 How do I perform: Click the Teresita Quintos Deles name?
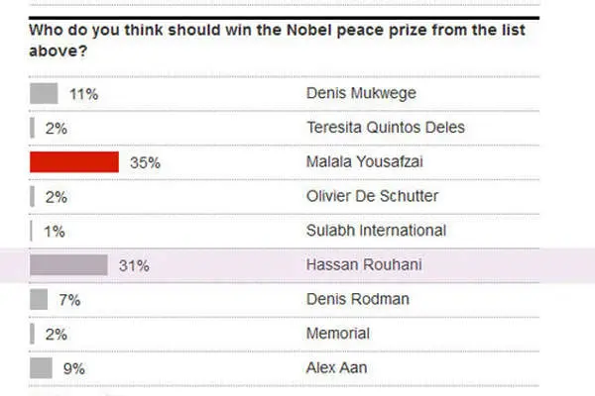[386, 128]
